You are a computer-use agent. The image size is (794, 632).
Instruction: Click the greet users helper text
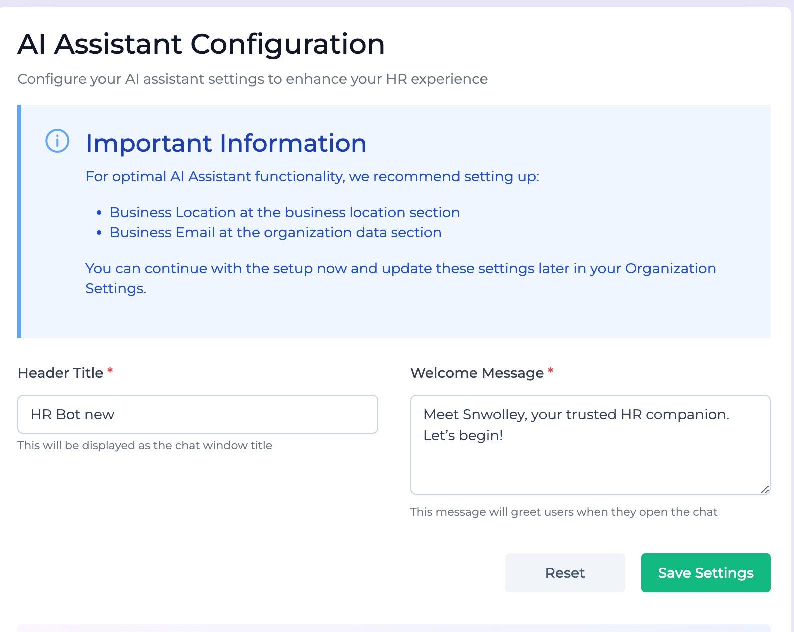(563, 512)
